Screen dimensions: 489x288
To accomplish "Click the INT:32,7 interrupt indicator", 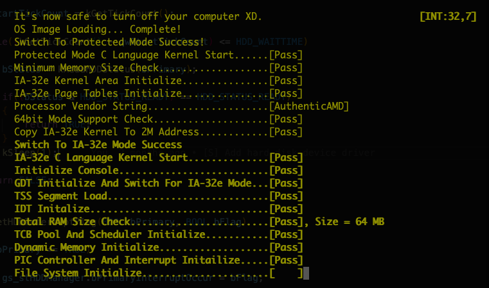I will [x=448, y=16].
